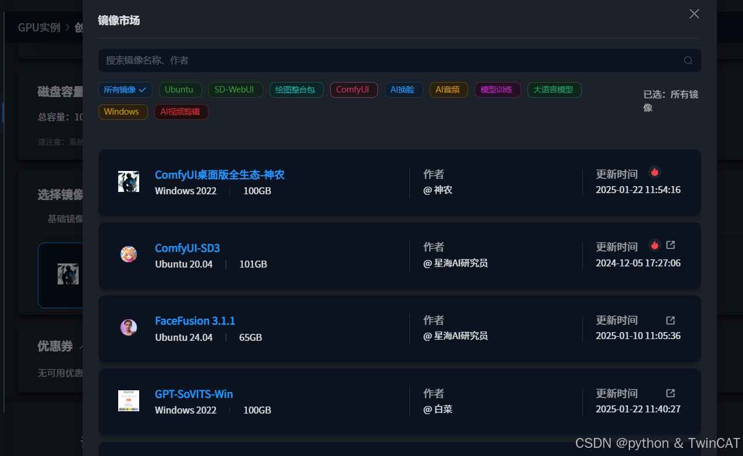Filter images by SD-WebUI tag
The width and height of the screenshot is (743, 456).
[x=235, y=90]
